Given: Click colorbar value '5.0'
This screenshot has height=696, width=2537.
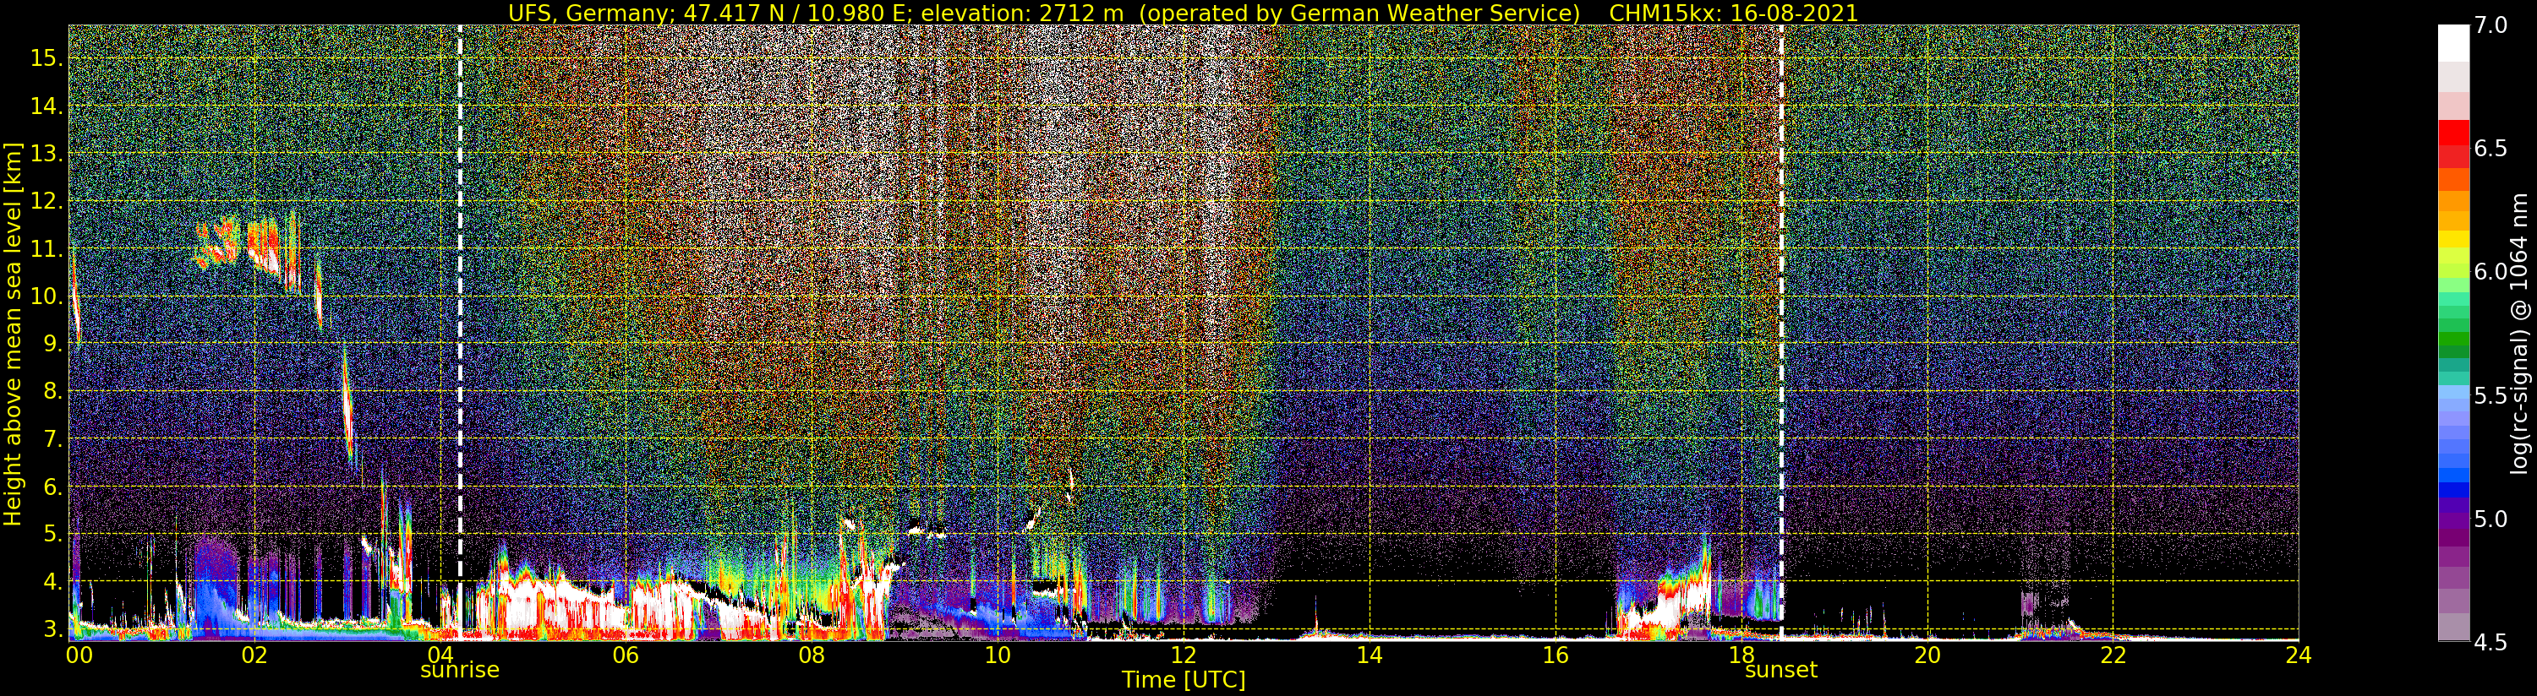Looking at the screenshot, I should click(2491, 519).
